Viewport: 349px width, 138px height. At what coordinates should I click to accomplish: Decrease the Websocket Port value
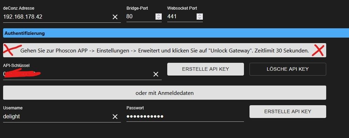200,18
